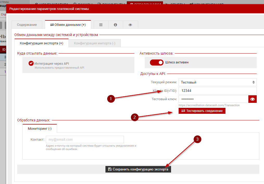Click the floppy disk icon on the save button
Viewport: 264px width, 184px height.
click(x=110, y=169)
